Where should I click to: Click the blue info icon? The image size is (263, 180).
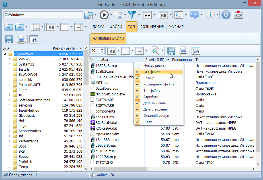pyautogui.click(x=210, y=15)
